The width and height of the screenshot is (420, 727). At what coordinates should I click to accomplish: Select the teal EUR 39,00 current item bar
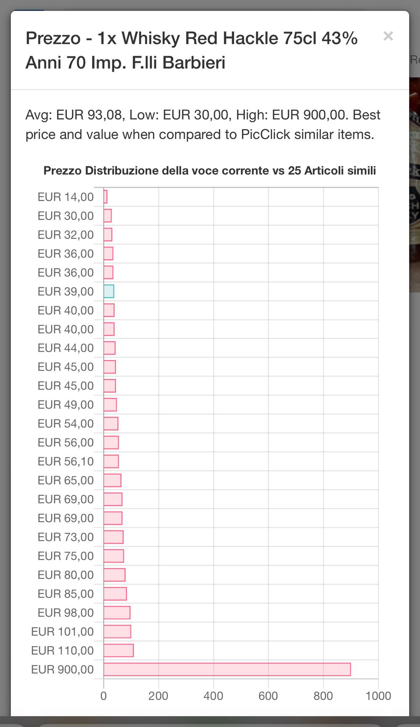[x=109, y=292]
